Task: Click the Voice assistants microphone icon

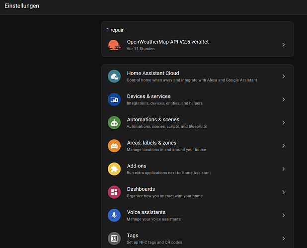Action: pos(114,215)
